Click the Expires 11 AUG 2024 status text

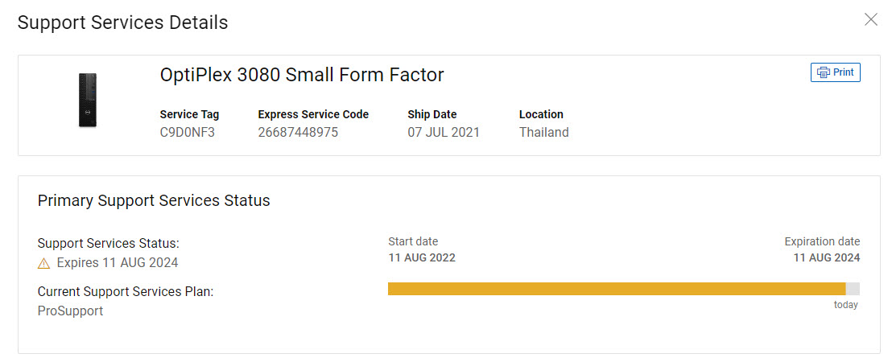tap(118, 263)
